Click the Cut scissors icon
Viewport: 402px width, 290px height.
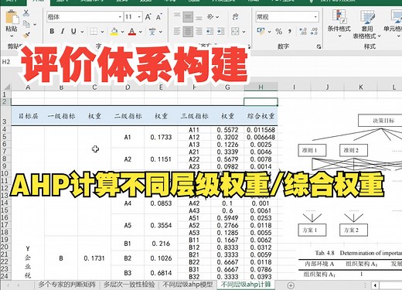(26, 13)
